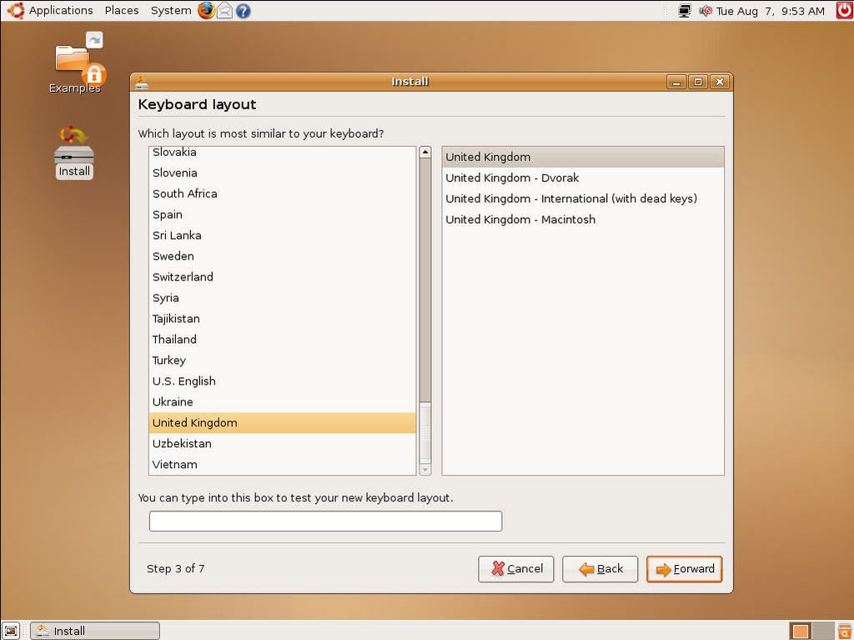Screen dimensions: 854x640
Task: Open the Examples folder desktop icon
Action: pyautogui.click(x=76, y=63)
